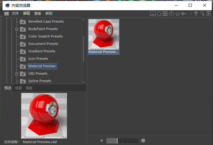Open the 编辑 menu
The width and height of the screenshot is (213, 145).
(x=26, y=13)
